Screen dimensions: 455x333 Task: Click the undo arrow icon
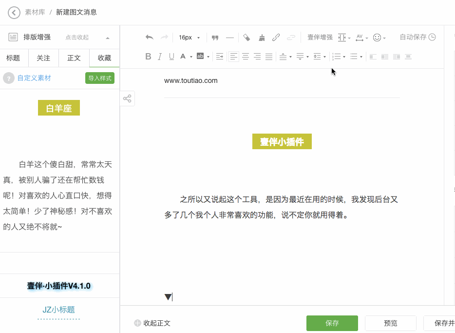pyautogui.click(x=150, y=38)
